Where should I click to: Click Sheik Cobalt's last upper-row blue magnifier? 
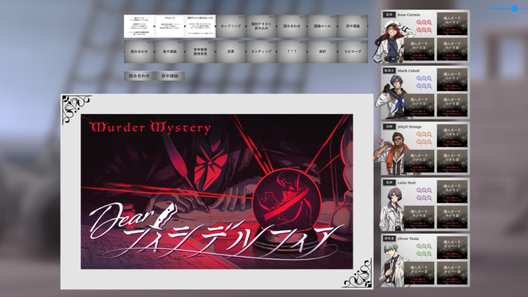(429, 78)
